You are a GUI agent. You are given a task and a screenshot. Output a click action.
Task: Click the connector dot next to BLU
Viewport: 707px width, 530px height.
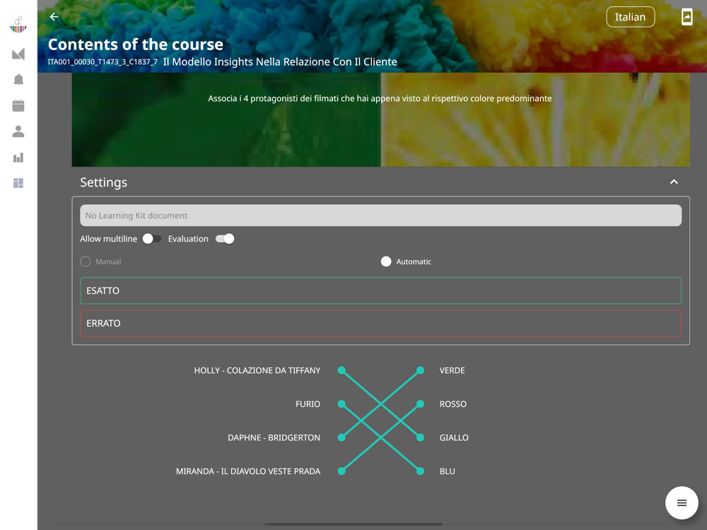tap(420, 471)
